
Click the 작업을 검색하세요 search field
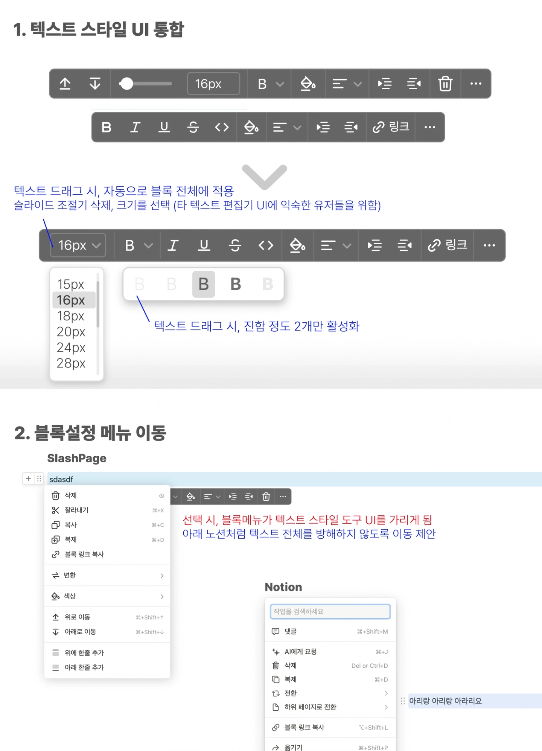tap(330, 611)
